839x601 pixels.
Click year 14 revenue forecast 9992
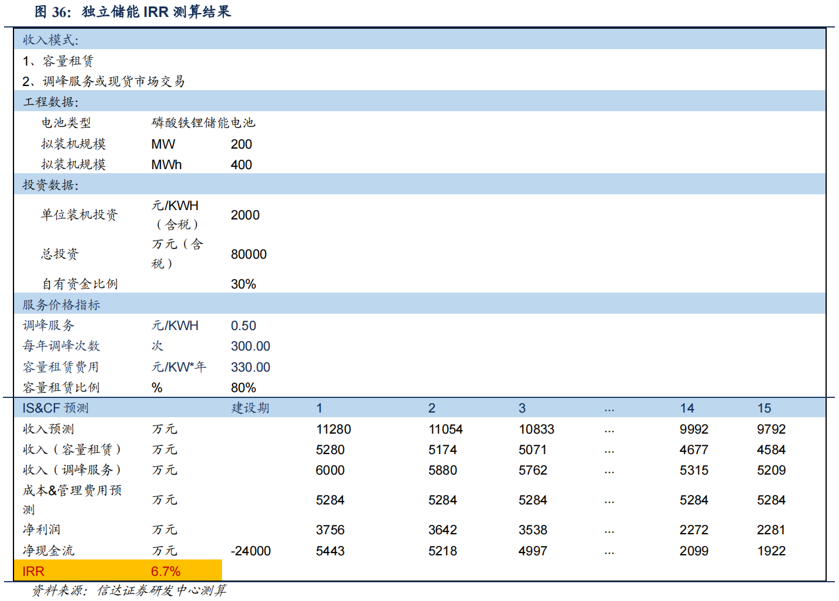coord(694,429)
